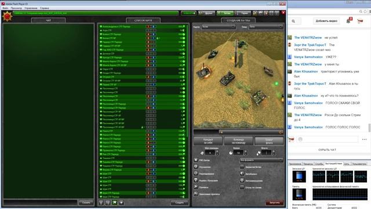Click the yellow icon right of Гараж
This screenshot has height=209, width=371.
click(255, 13)
